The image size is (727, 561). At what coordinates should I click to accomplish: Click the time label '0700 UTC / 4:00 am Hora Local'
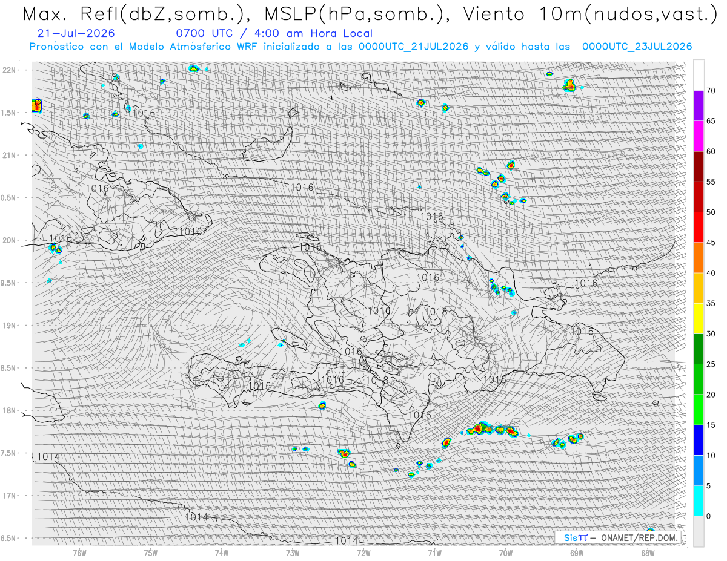274,34
